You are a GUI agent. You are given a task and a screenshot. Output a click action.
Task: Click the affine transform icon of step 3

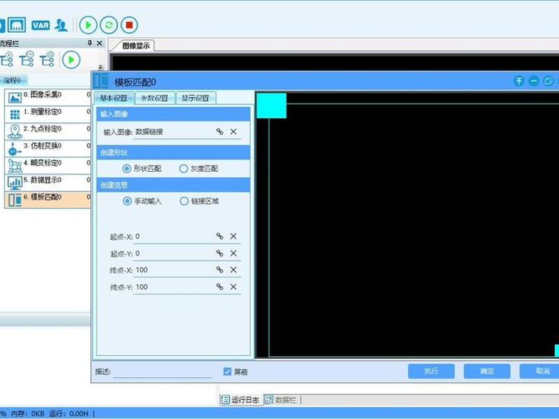tap(13, 149)
